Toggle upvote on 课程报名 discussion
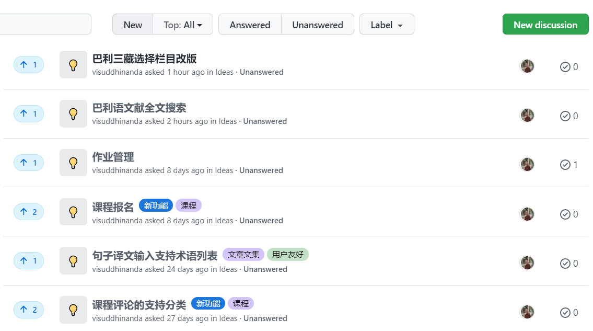Screen dimensions: 593x331 coord(29,212)
